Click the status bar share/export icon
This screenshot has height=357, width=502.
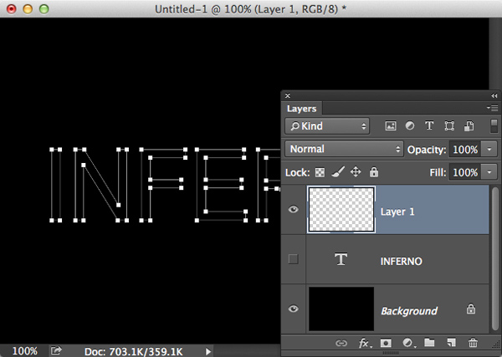point(56,350)
